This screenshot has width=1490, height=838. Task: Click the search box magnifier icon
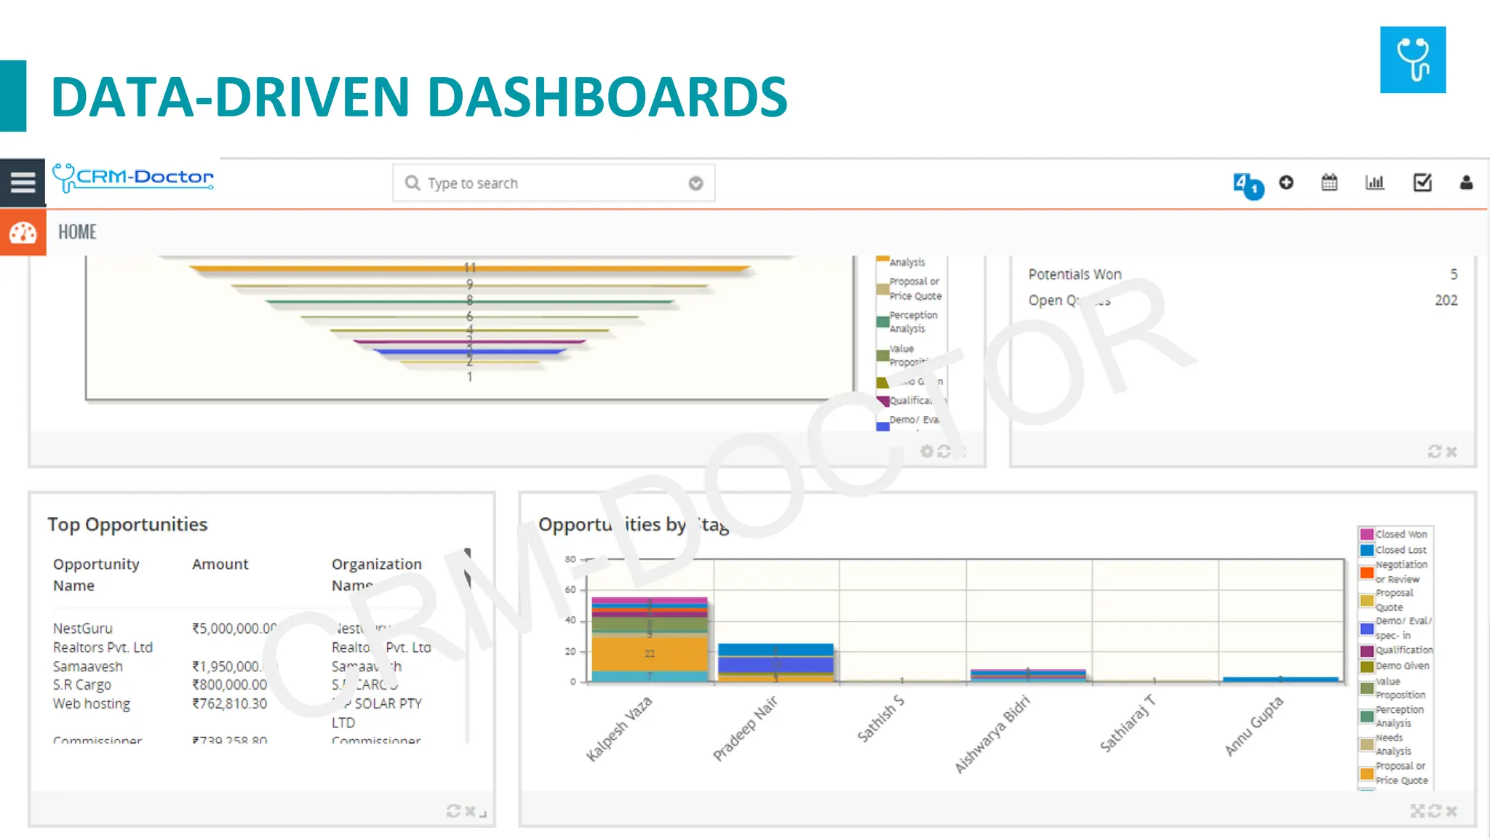pos(413,183)
